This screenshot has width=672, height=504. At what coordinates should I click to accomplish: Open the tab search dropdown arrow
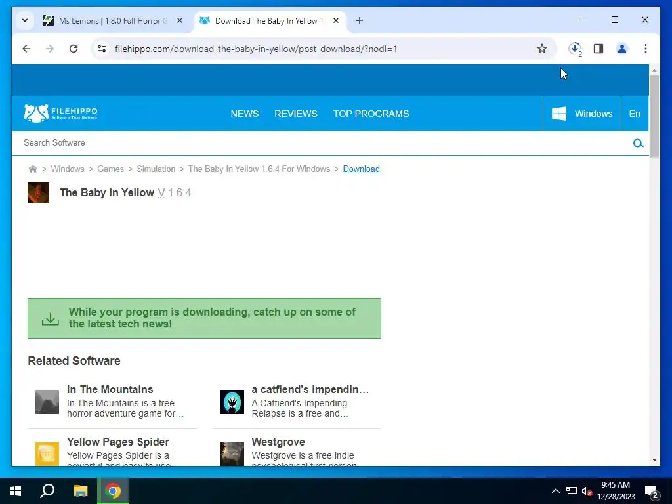[25, 20]
